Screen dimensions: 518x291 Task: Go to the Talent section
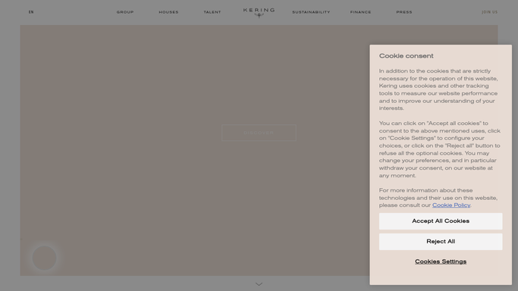pos(212,12)
